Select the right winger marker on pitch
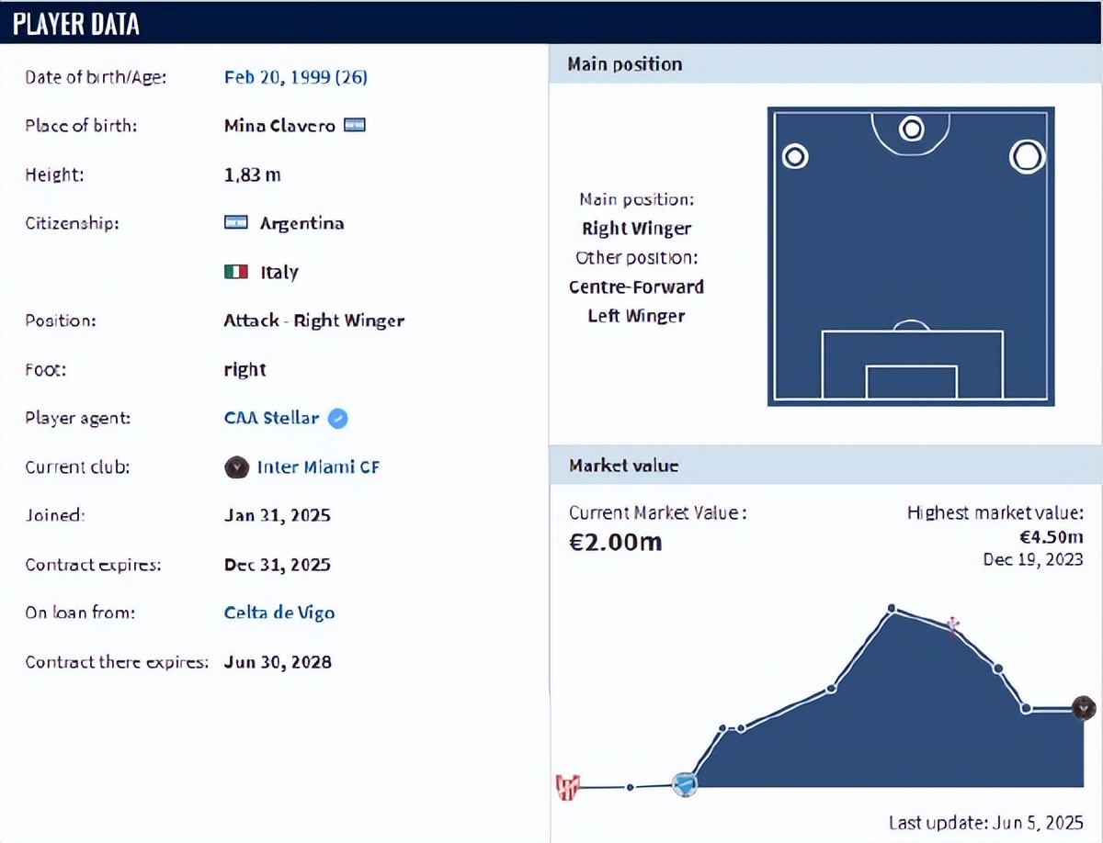Image resolution: width=1103 pixels, height=843 pixels. click(1026, 157)
